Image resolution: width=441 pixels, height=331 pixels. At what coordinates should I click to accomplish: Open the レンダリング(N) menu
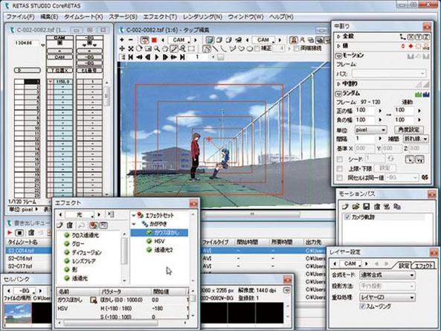[202, 17]
